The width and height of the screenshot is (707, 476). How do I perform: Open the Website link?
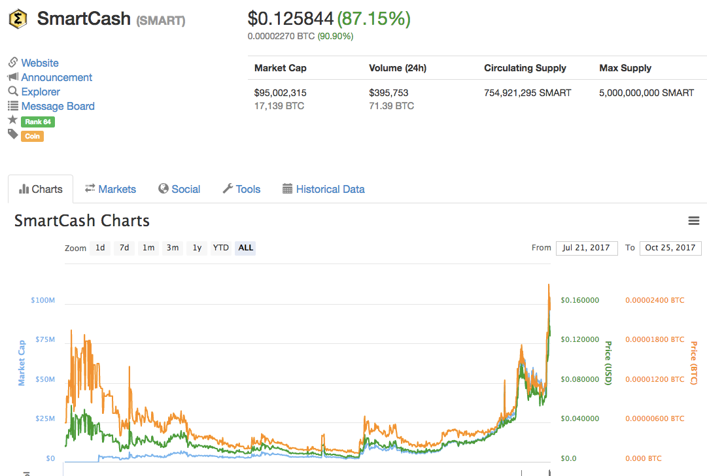point(40,63)
